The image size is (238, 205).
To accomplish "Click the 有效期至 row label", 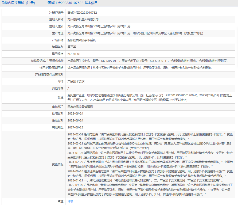I will pyautogui.click(x=58, y=127).
